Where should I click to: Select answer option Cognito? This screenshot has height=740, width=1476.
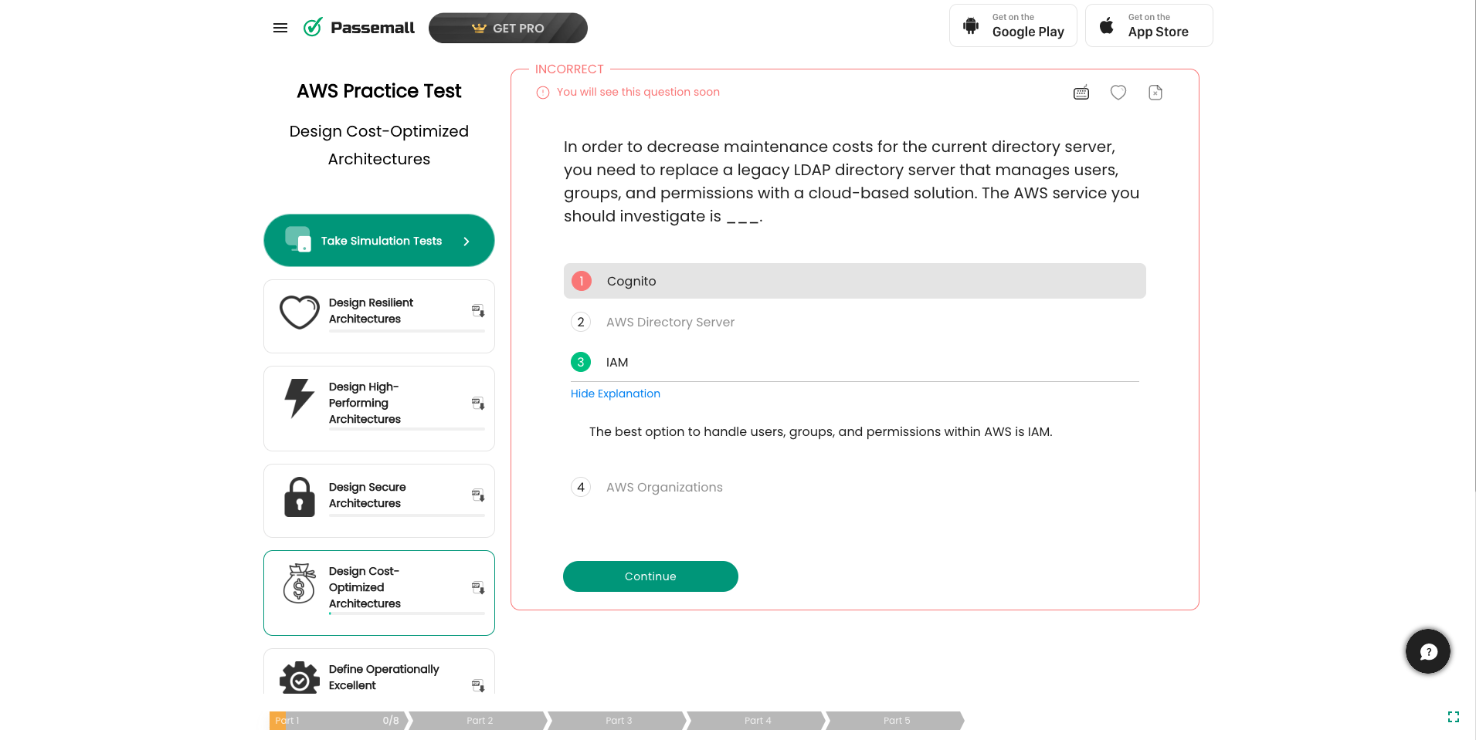click(854, 281)
